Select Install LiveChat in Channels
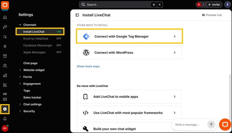Viewport: 232px width, 133px height. (x=40, y=31)
